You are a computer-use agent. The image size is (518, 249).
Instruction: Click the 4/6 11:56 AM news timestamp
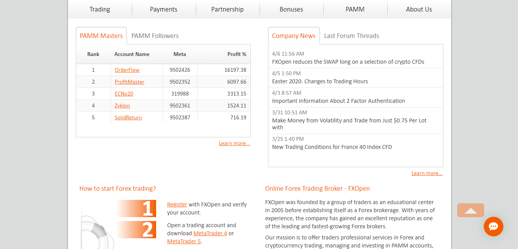point(288,54)
